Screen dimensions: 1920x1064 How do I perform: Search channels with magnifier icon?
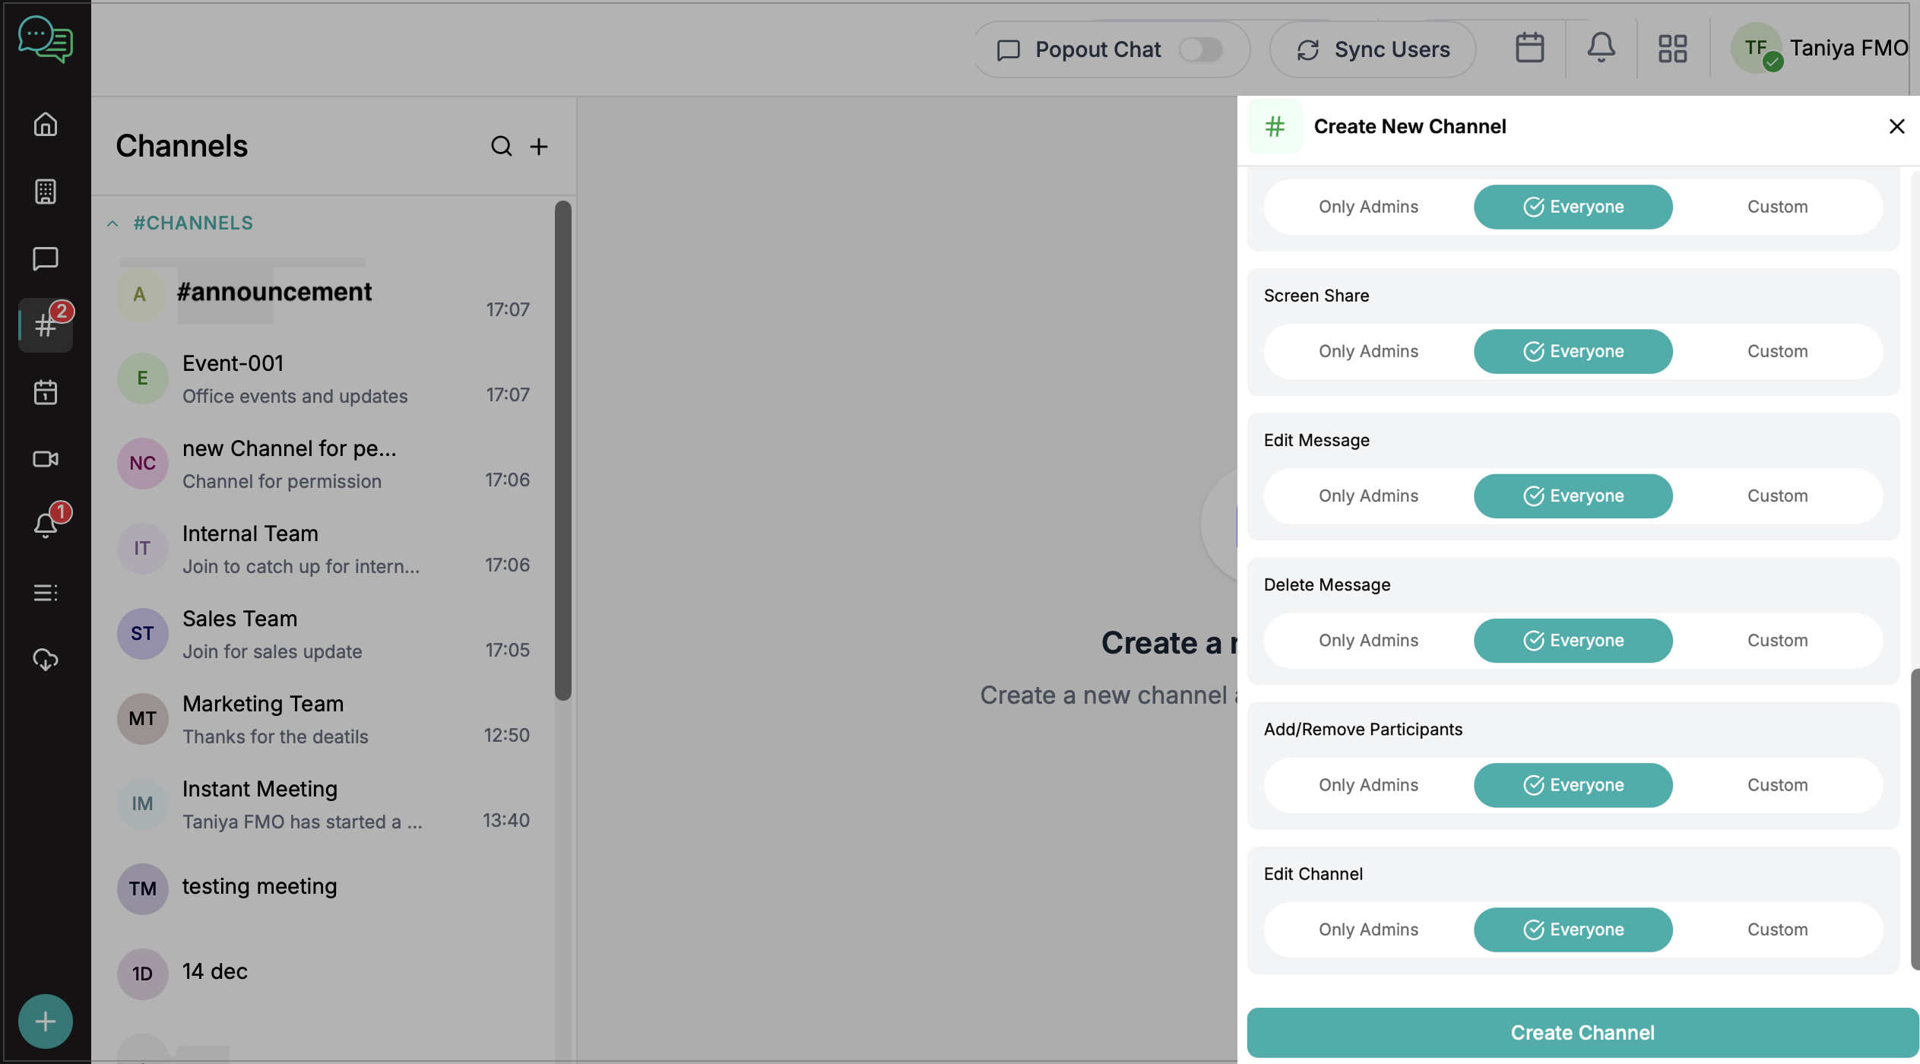(x=501, y=146)
